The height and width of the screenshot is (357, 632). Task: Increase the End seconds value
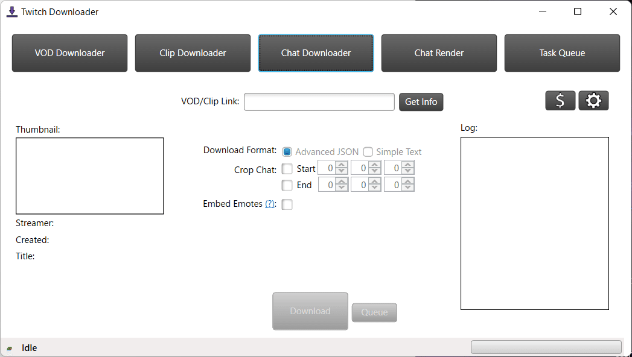408,182
